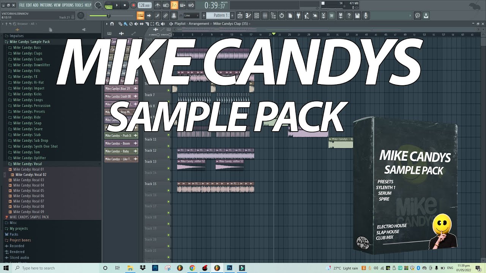The height and width of the screenshot is (273, 486).
Task: Expand the Mike Candys Loops folder
Action: pos(28,100)
